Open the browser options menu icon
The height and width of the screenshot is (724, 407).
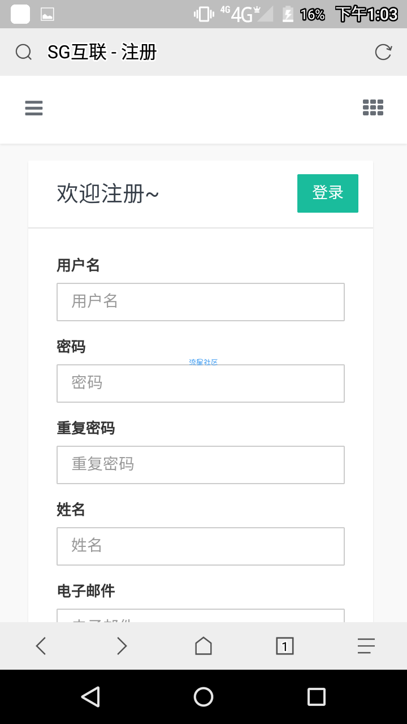[366, 646]
